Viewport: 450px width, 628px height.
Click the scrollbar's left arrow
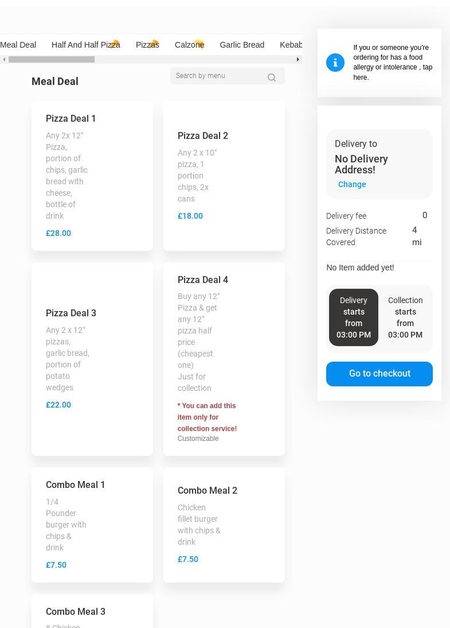click(4, 59)
